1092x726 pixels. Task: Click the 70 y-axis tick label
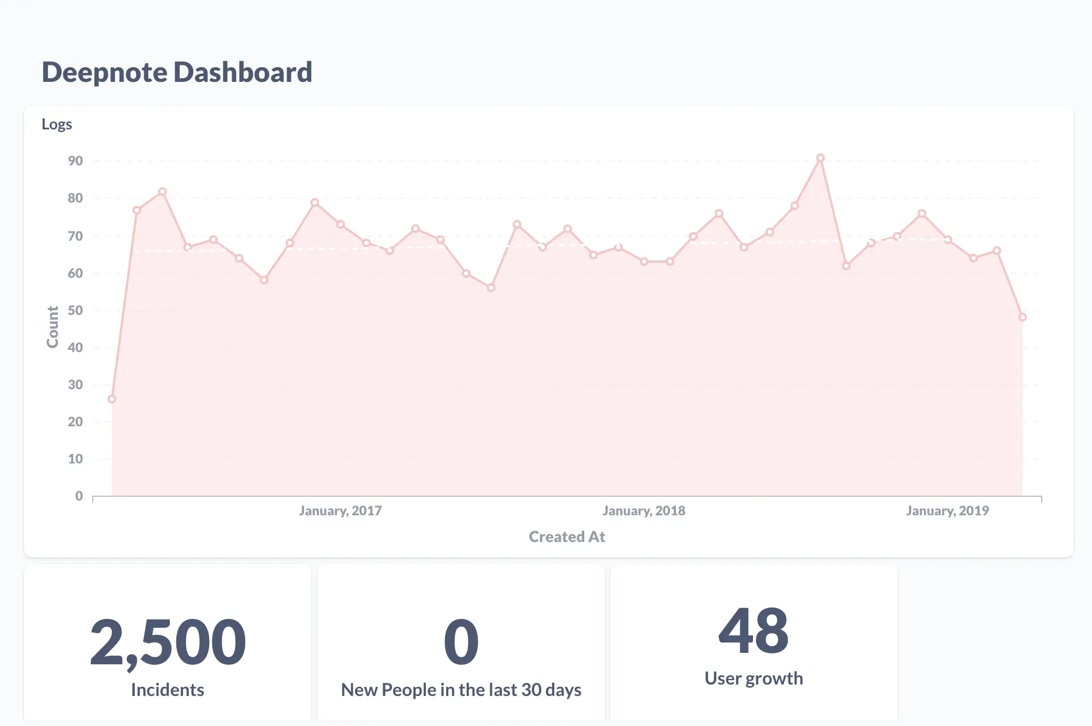75,236
